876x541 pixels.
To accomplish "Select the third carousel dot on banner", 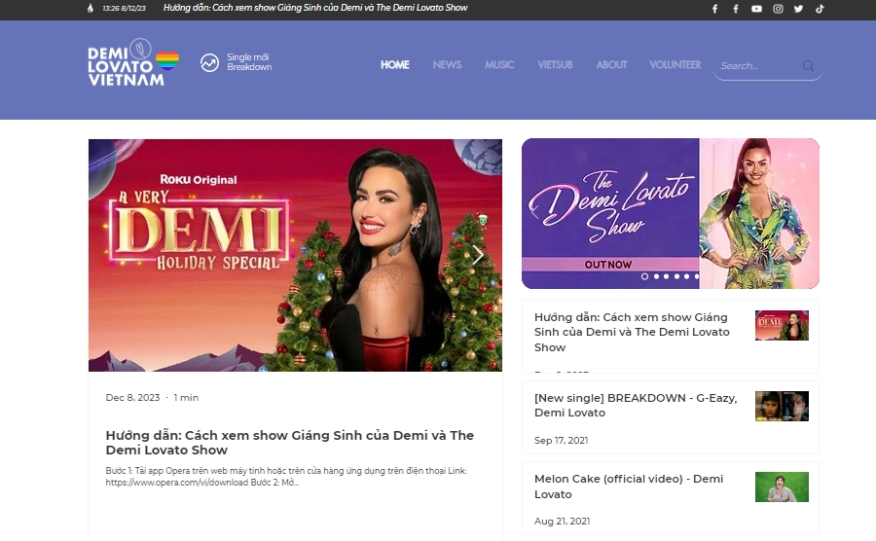I will click(666, 276).
